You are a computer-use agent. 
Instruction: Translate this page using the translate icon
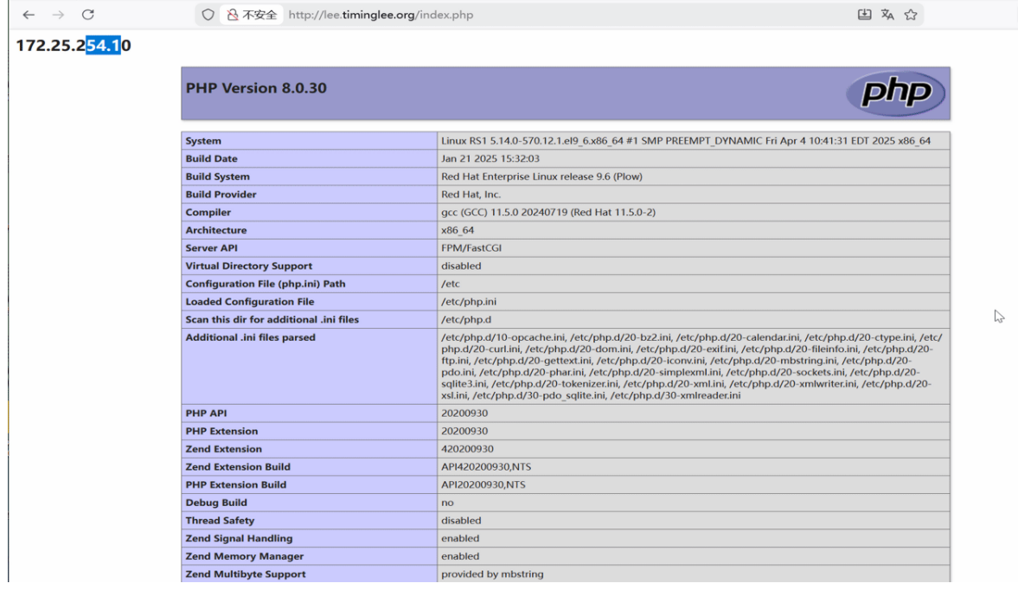pyautogui.click(x=887, y=15)
